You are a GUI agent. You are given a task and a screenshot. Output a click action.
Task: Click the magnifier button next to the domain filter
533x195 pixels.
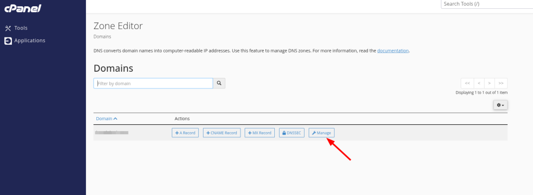click(219, 83)
